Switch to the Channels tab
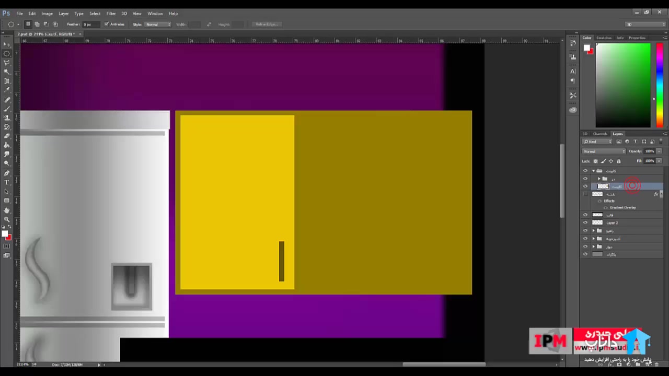Screen dimensions: 669x376 coord(600,134)
